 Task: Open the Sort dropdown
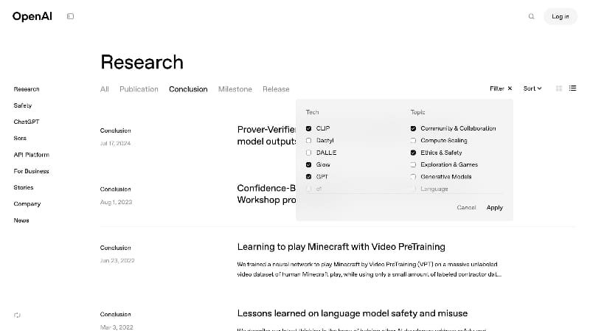[x=532, y=88]
